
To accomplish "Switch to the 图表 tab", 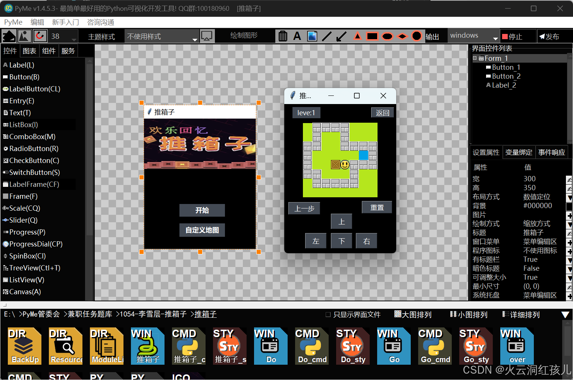I will point(29,51).
